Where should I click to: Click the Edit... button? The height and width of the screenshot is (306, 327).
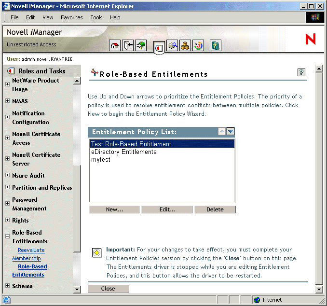(x=167, y=209)
